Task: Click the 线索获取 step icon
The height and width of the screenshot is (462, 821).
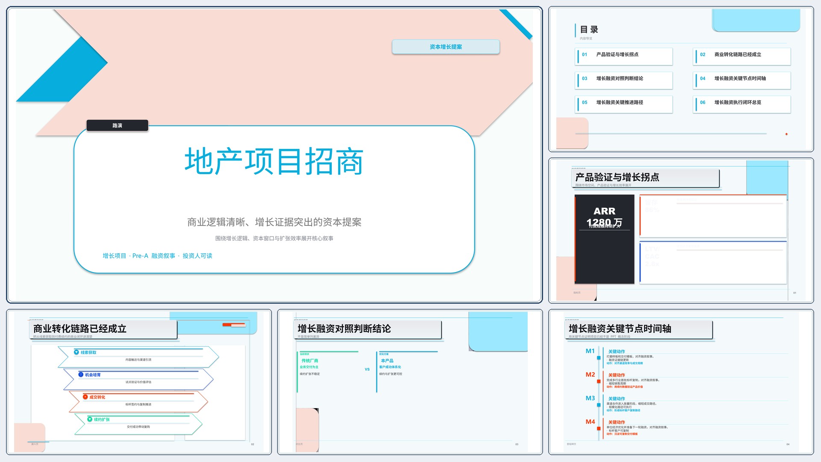Action: tap(77, 352)
